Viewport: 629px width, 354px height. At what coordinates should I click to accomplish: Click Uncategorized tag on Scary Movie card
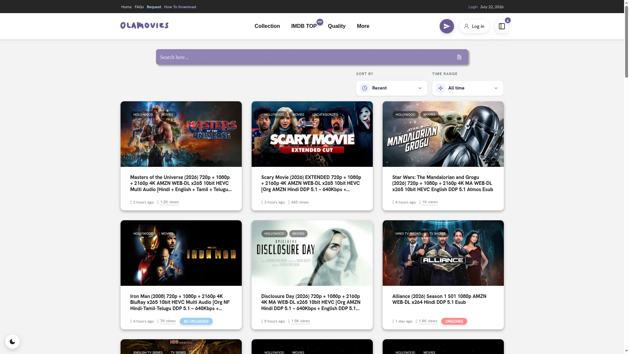(x=325, y=115)
